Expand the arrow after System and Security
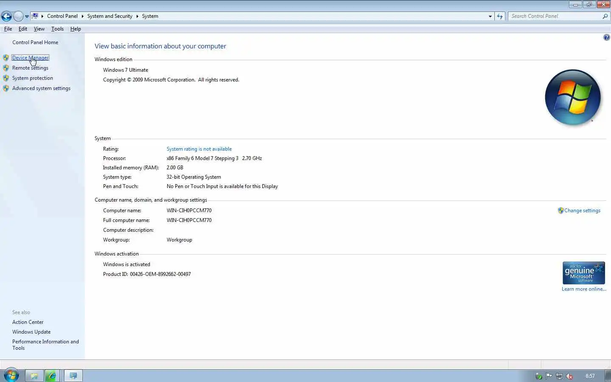611x382 pixels. pos(137,16)
